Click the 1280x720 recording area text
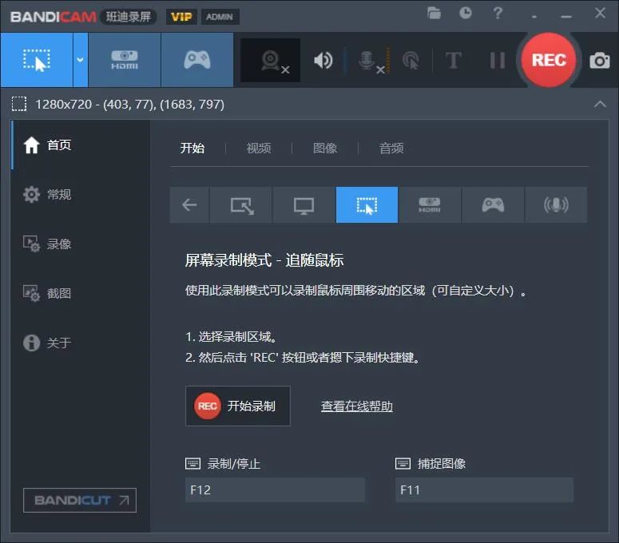 click(130, 104)
